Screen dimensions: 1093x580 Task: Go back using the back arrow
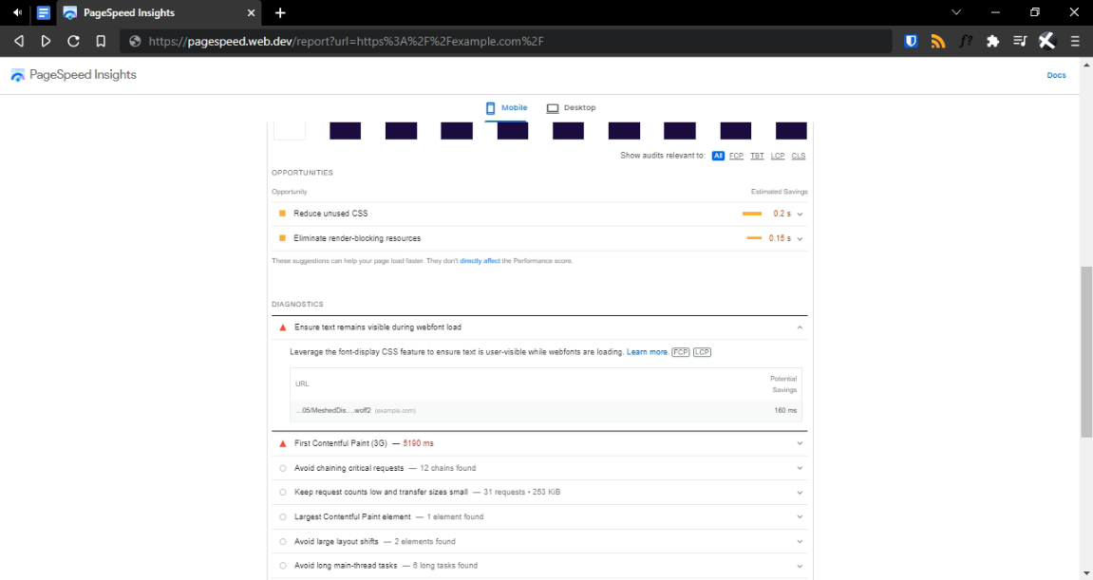click(18, 41)
